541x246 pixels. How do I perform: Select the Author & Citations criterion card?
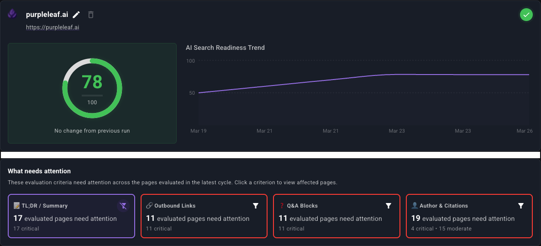click(x=469, y=216)
